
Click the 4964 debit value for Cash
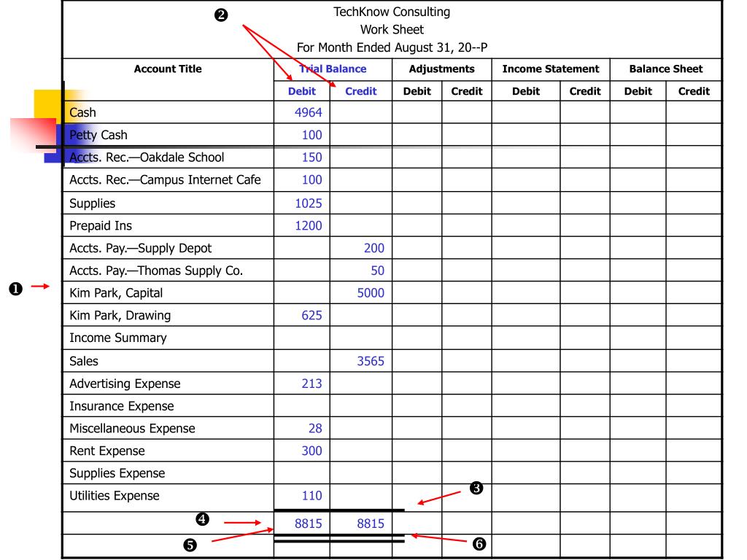[x=309, y=112]
